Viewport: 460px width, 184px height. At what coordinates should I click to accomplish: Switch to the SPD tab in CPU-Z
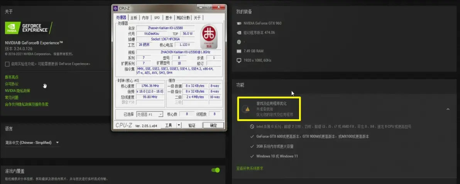coord(157,18)
